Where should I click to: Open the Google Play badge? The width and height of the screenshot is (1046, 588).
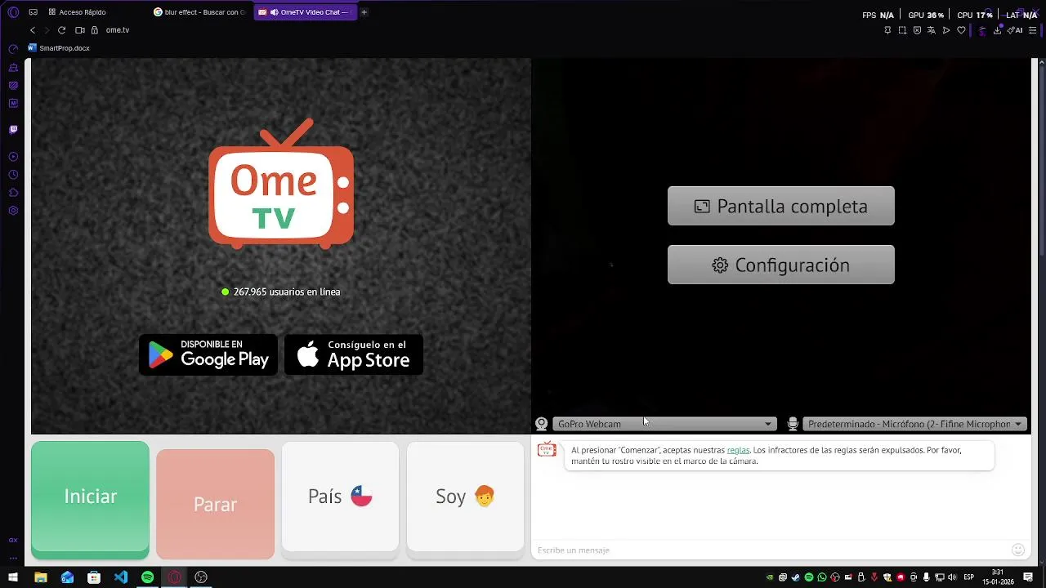click(208, 354)
